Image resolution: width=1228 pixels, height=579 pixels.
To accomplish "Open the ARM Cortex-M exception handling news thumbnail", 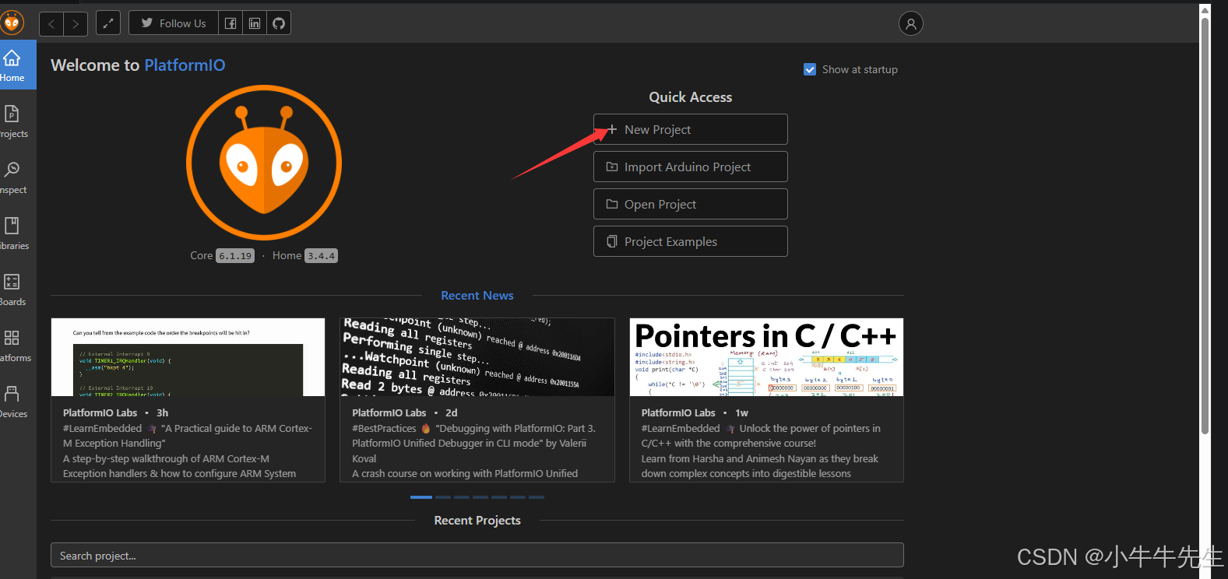I will (x=188, y=357).
